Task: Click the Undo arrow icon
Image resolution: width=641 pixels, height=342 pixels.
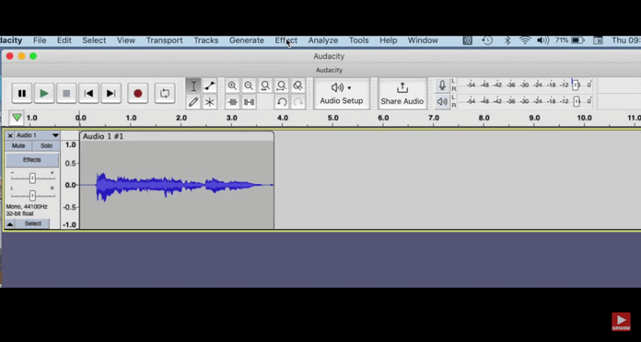Action: point(282,102)
